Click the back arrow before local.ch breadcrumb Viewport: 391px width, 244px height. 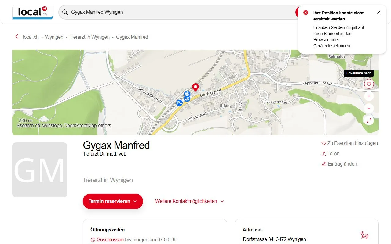(x=17, y=37)
